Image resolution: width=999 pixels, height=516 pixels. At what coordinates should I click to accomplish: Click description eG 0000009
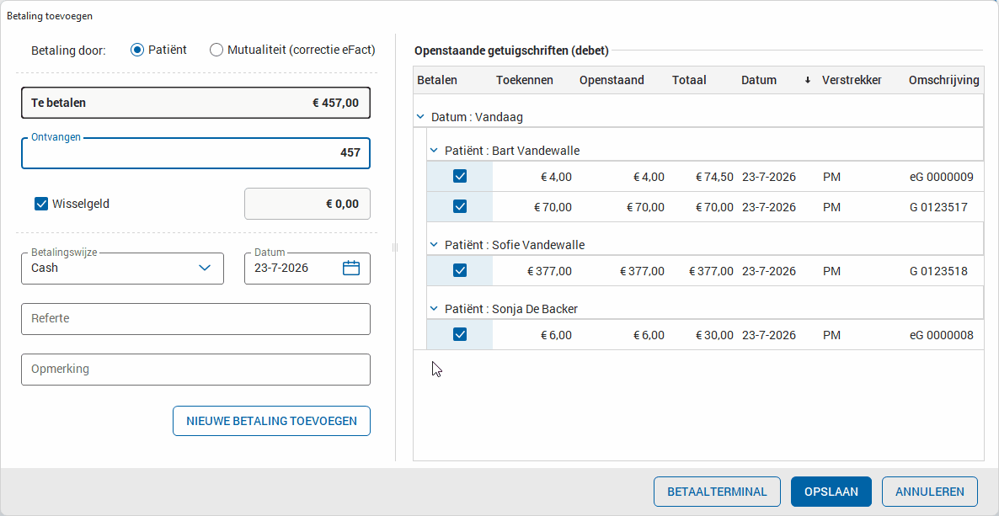point(941,177)
